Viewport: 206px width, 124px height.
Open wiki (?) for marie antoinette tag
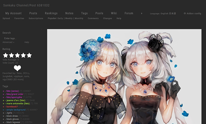point(31,104)
